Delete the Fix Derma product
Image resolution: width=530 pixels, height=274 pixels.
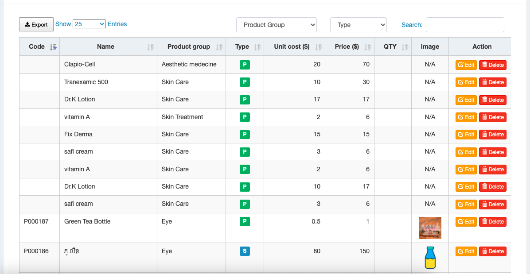click(493, 135)
